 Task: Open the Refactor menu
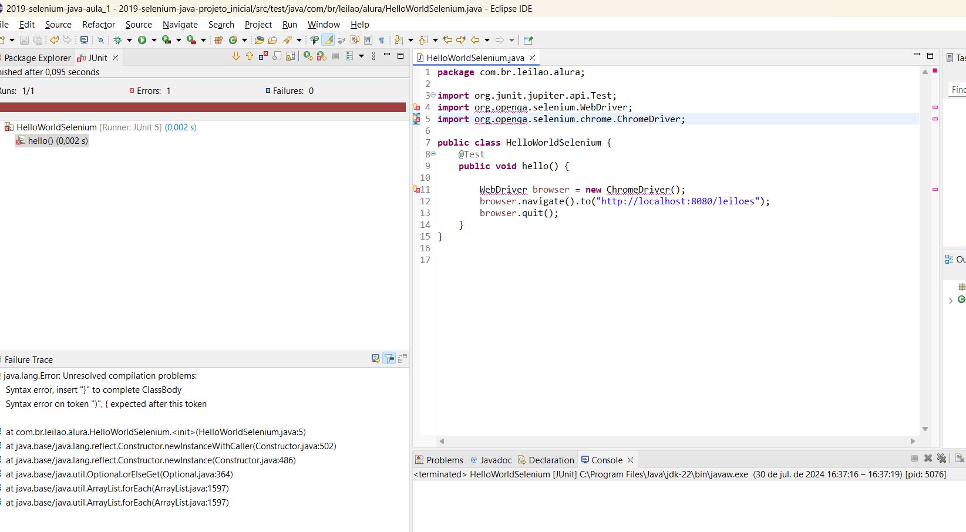click(99, 25)
